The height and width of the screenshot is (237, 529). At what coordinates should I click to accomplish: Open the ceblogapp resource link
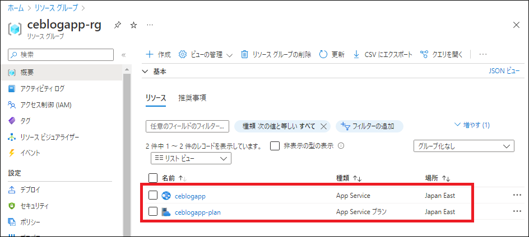(191, 196)
